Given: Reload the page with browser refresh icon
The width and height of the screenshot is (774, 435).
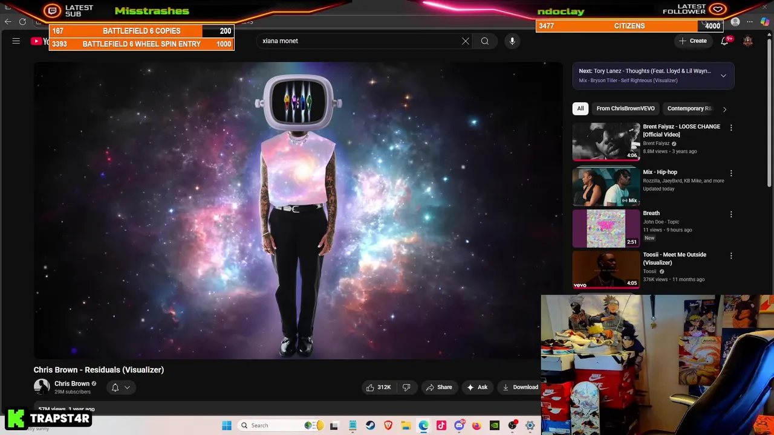Looking at the screenshot, I should click(22, 22).
